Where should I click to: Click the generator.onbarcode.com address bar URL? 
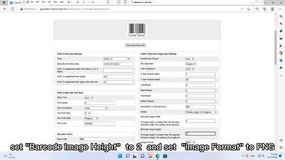point(74,9)
